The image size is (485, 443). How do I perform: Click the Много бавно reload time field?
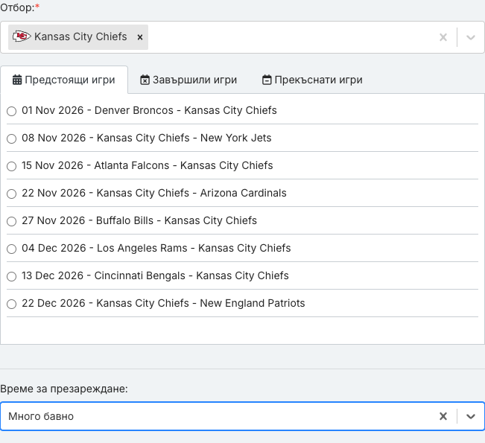pos(242,416)
